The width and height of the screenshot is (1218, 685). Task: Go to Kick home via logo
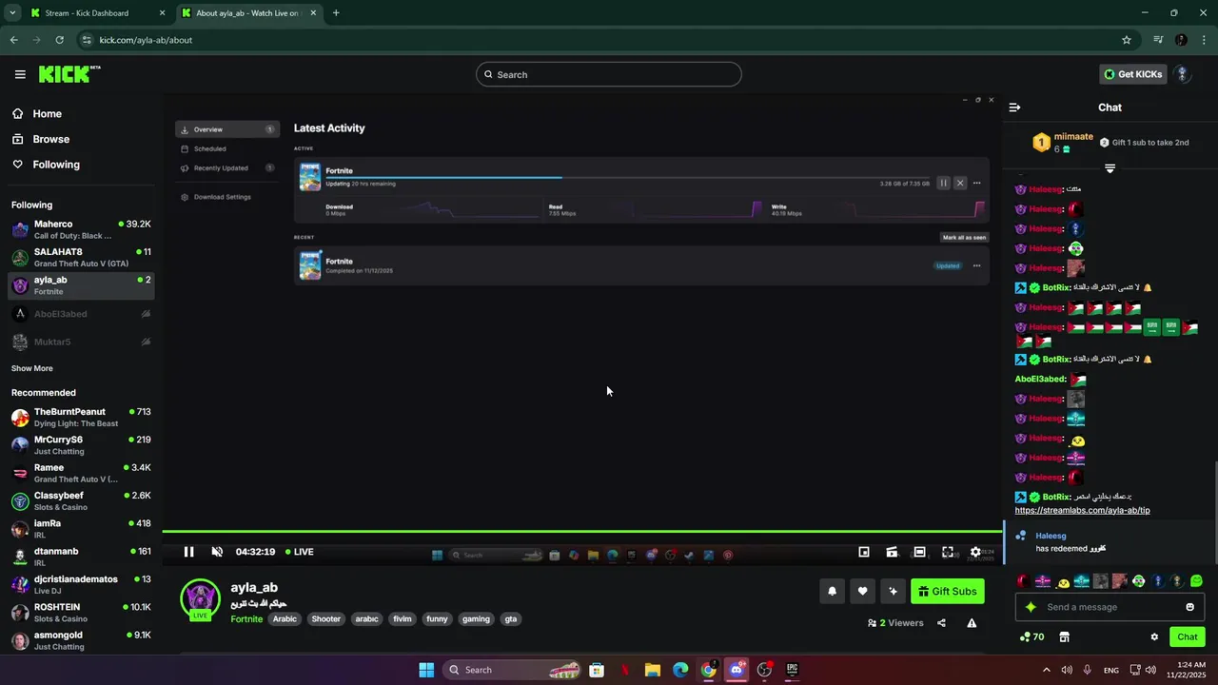pos(69,74)
